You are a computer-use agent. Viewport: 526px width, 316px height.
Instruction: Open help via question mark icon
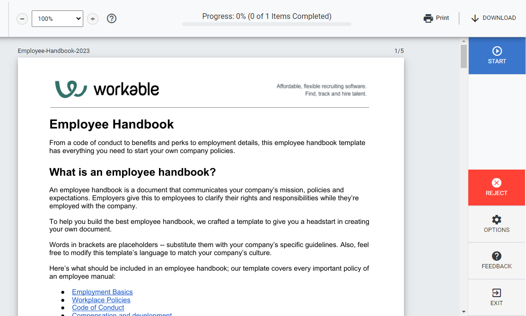[x=112, y=18]
